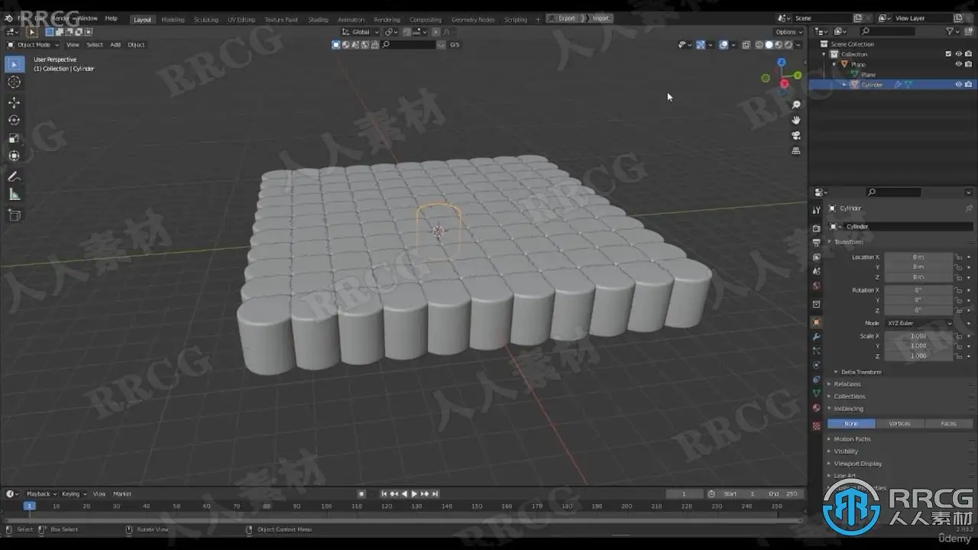Hide the Plane object in viewport
This screenshot has height=550, width=978.
tap(958, 64)
